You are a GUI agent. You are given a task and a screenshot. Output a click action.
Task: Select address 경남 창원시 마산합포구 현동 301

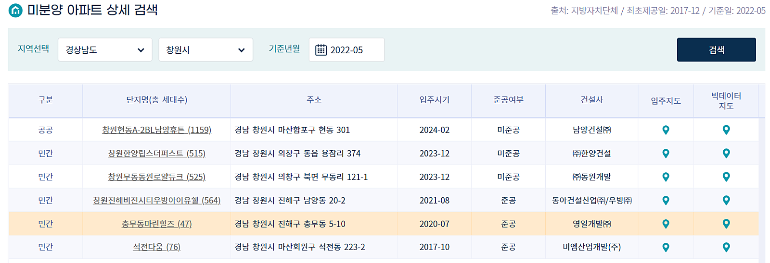(292, 130)
